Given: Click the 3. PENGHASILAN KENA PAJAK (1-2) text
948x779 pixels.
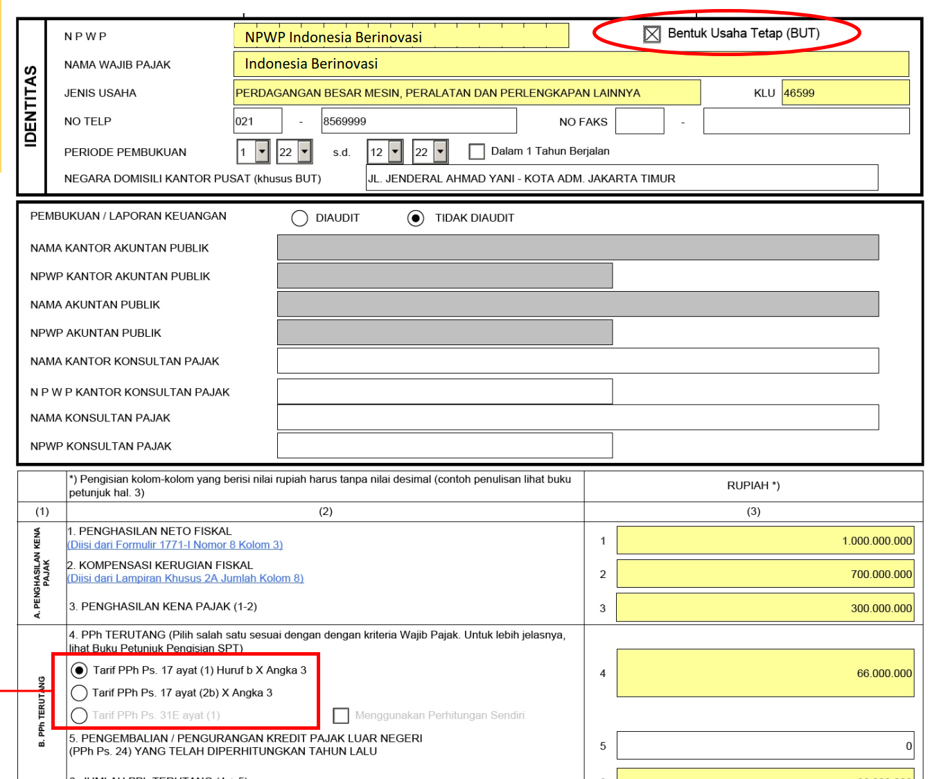Looking at the screenshot, I should pos(163,606).
